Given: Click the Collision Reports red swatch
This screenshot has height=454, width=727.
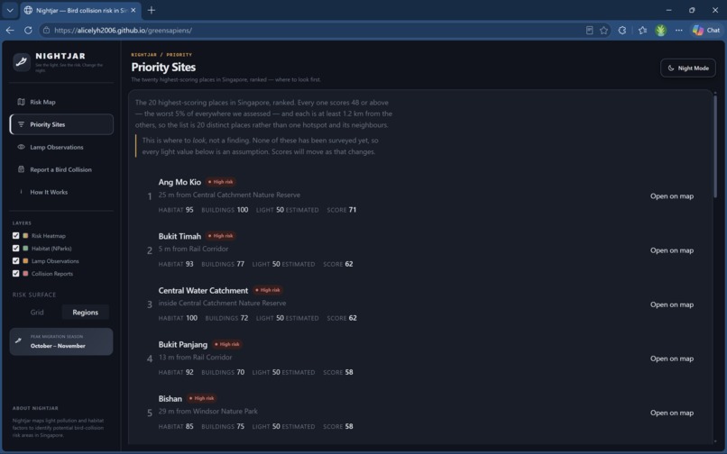Looking at the screenshot, I should pyautogui.click(x=25, y=273).
